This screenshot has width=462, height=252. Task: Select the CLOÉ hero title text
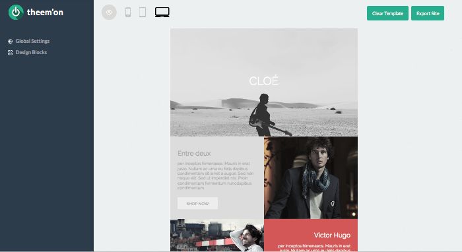(264, 81)
